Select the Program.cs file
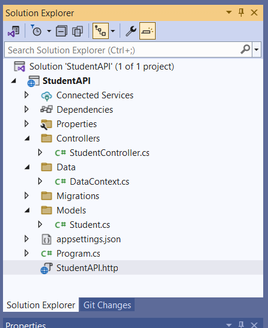Screen dimensions: 268x328 pos(78,254)
